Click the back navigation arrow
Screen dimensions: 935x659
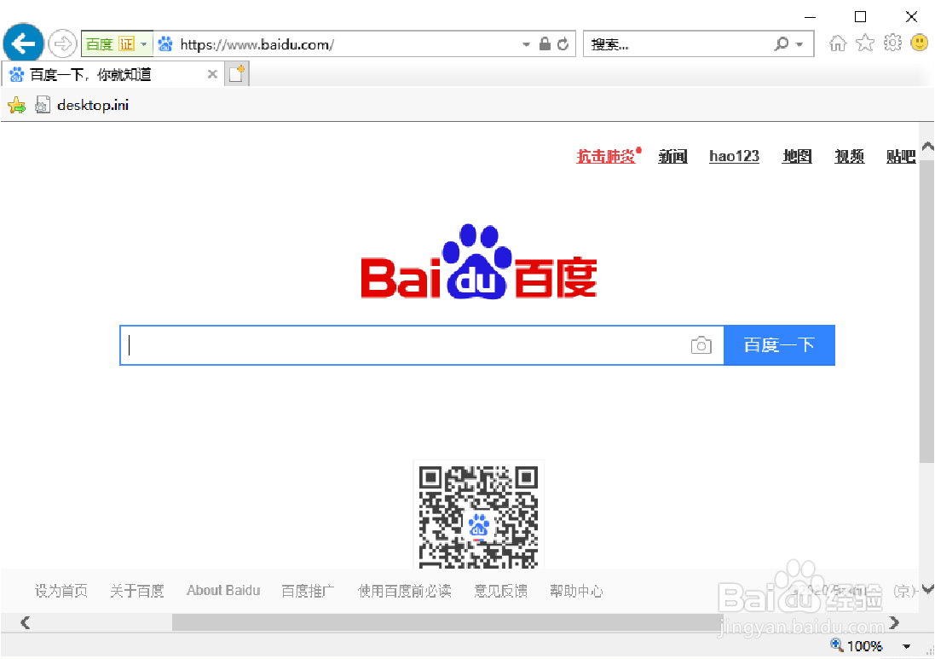[22, 43]
